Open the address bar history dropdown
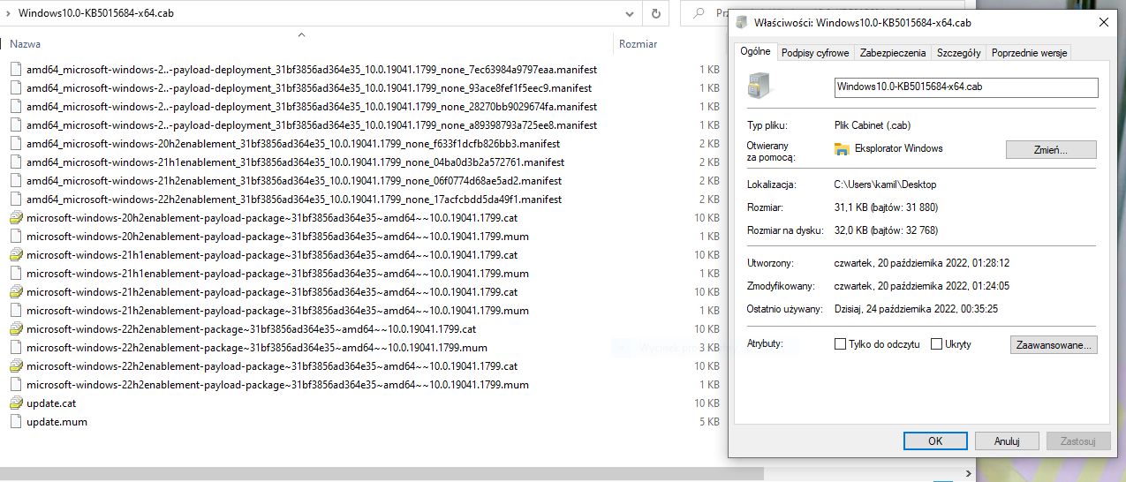1126x482 pixels. [x=629, y=14]
